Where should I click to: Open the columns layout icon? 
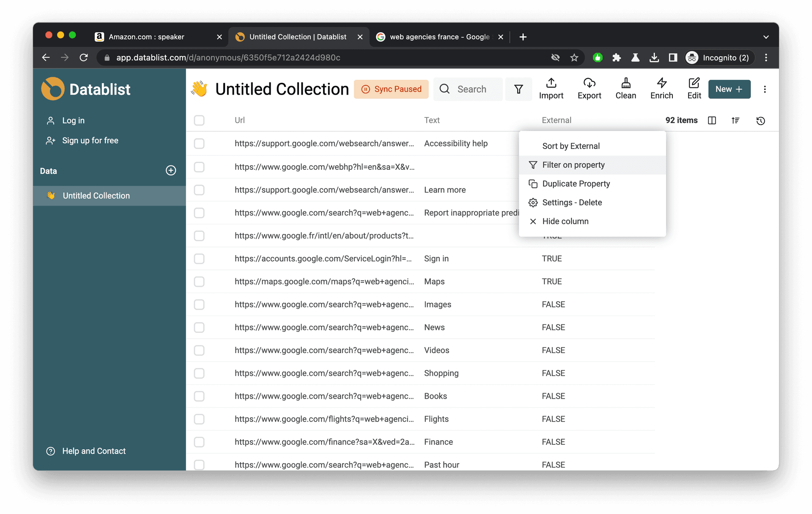point(712,120)
